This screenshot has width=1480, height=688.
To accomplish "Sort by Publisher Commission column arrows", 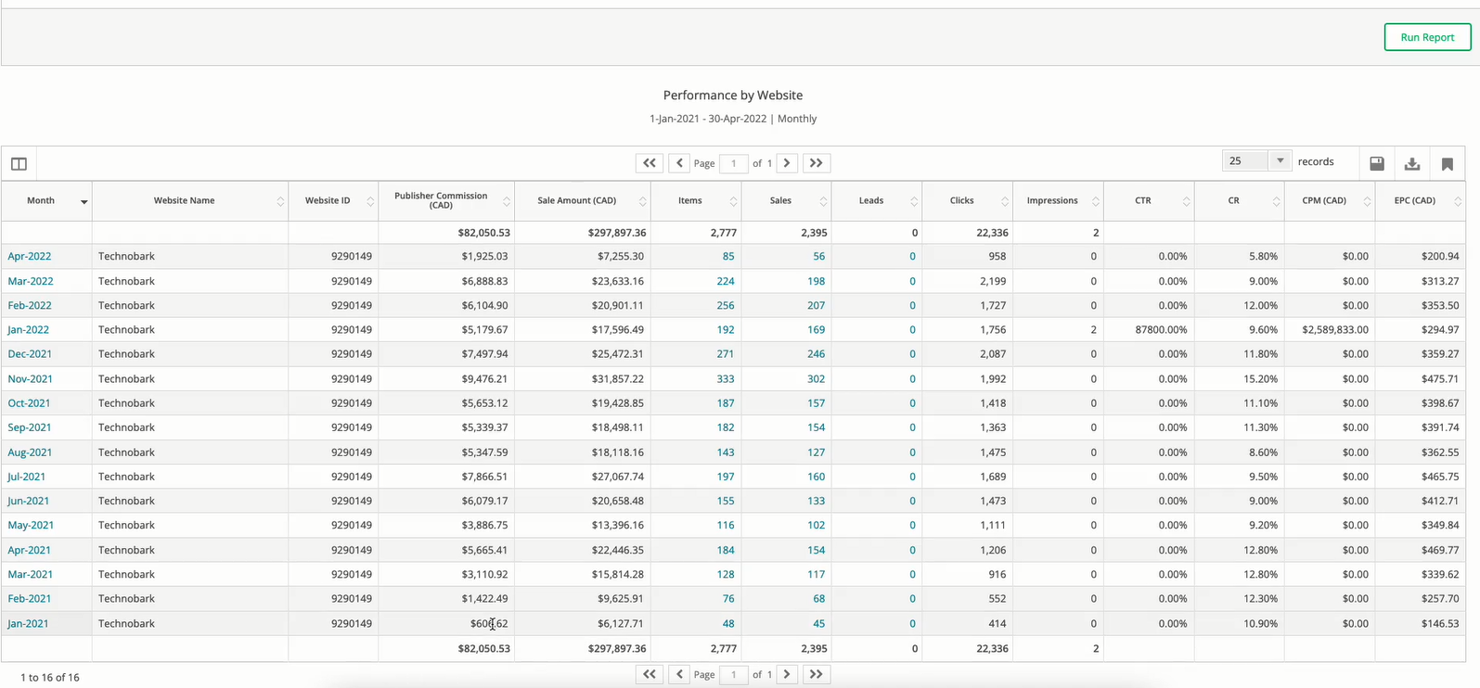I will click(507, 201).
